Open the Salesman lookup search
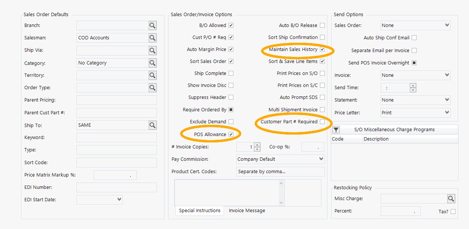The height and width of the screenshot is (229, 469). coord(152,37)
